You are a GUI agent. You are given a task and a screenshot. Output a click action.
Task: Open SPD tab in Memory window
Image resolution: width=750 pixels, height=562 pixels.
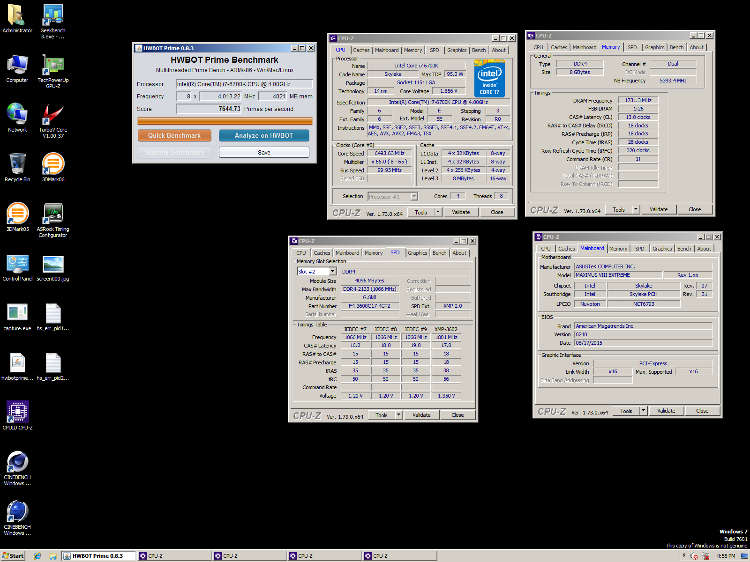point(632,47)
